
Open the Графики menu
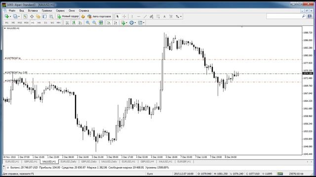47,11
